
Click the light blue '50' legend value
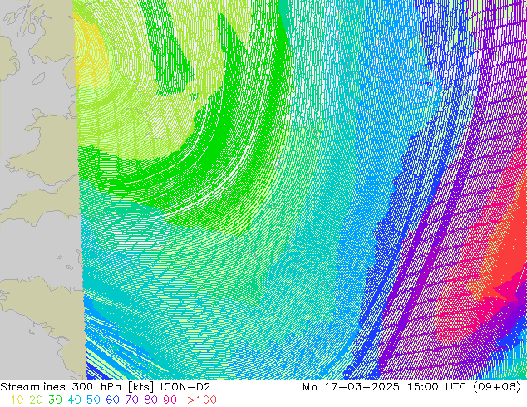point(93,400)
